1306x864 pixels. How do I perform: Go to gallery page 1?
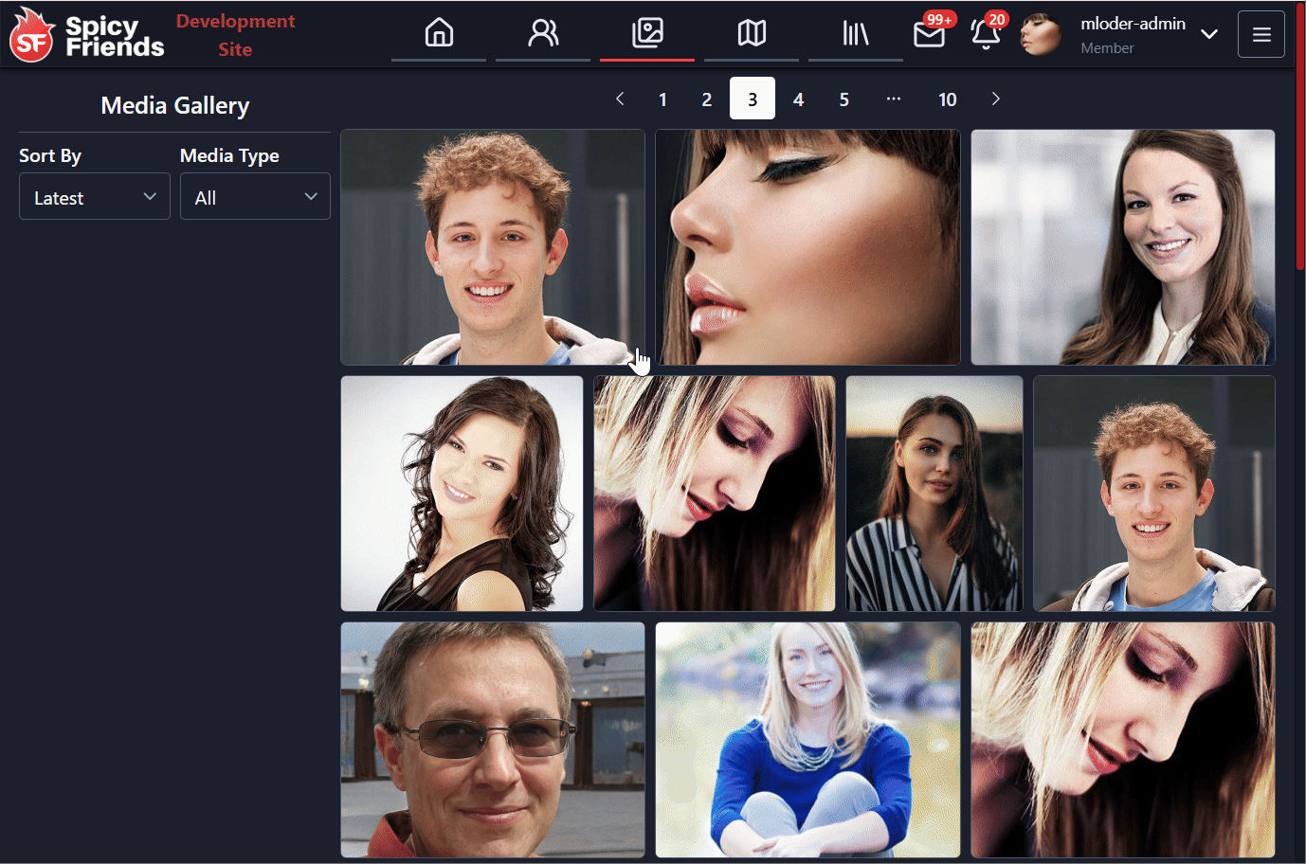pyautogui.click(x=662, y=99)
